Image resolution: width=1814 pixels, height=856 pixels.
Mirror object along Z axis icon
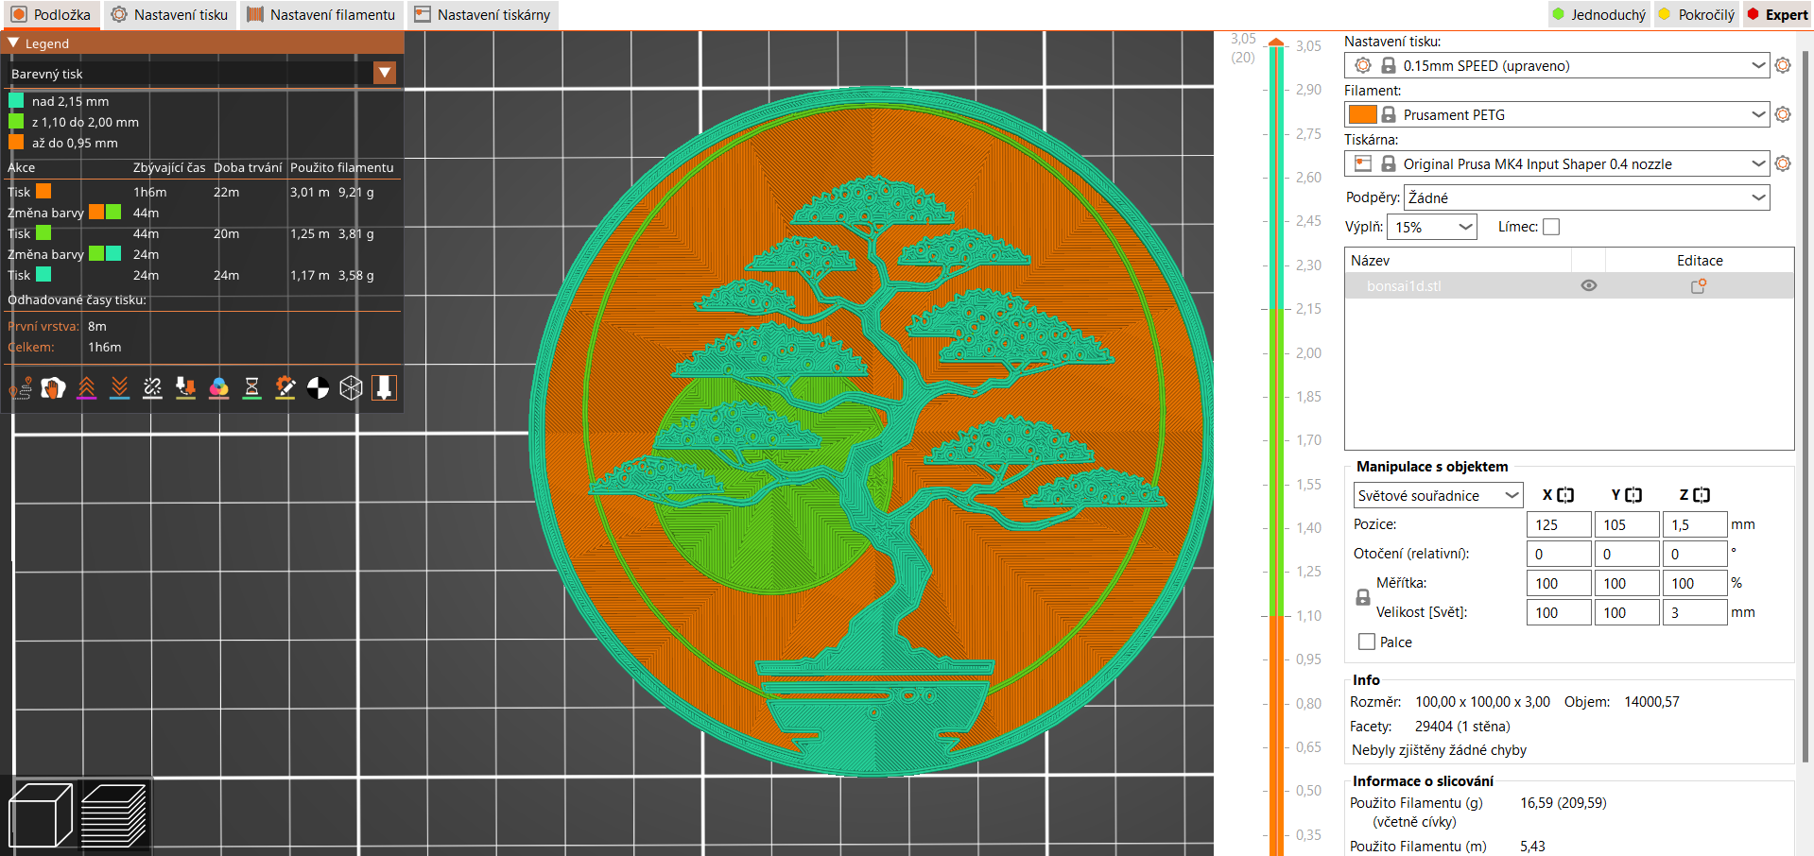[1702, 495]
